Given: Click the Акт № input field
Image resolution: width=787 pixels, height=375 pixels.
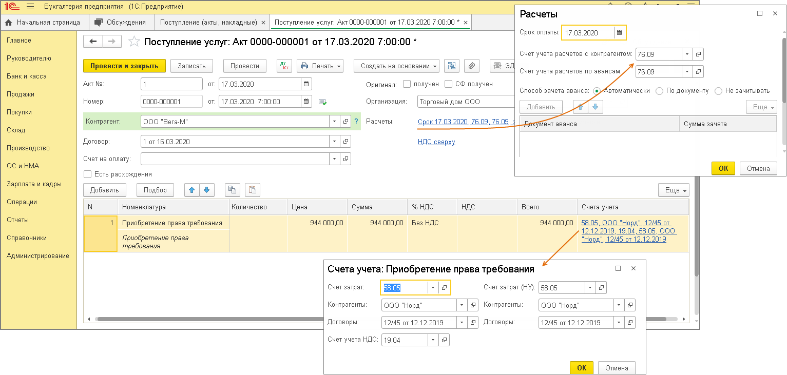Looking at the screenshot, I should [x=171, y=84].
